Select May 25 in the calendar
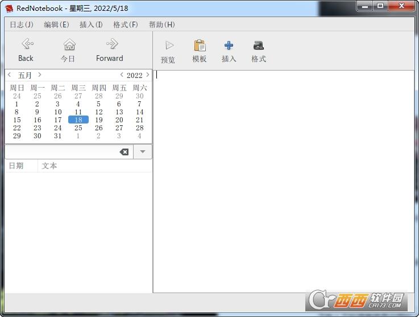 click(x=78, y=127)
